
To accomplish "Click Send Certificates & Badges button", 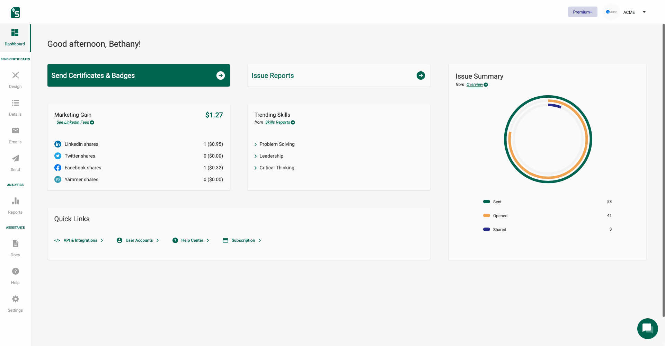I will click(139, 76).
